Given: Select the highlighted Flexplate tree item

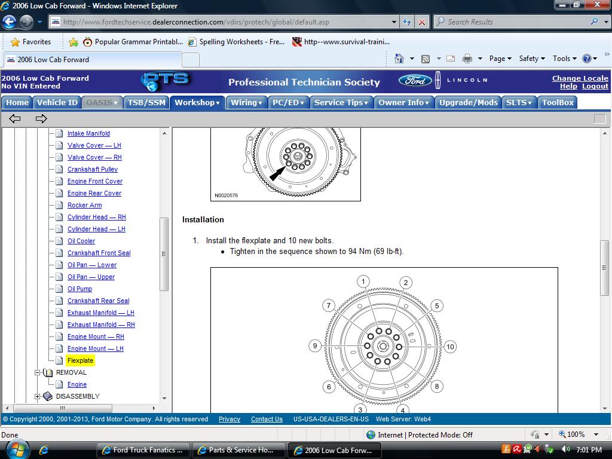Looking at the screenshot, I should (x=80, y=360).
